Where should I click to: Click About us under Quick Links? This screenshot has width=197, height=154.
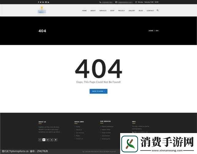79,130
